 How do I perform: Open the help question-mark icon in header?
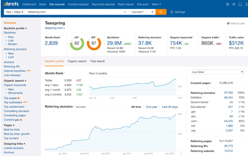coord(227,4)
